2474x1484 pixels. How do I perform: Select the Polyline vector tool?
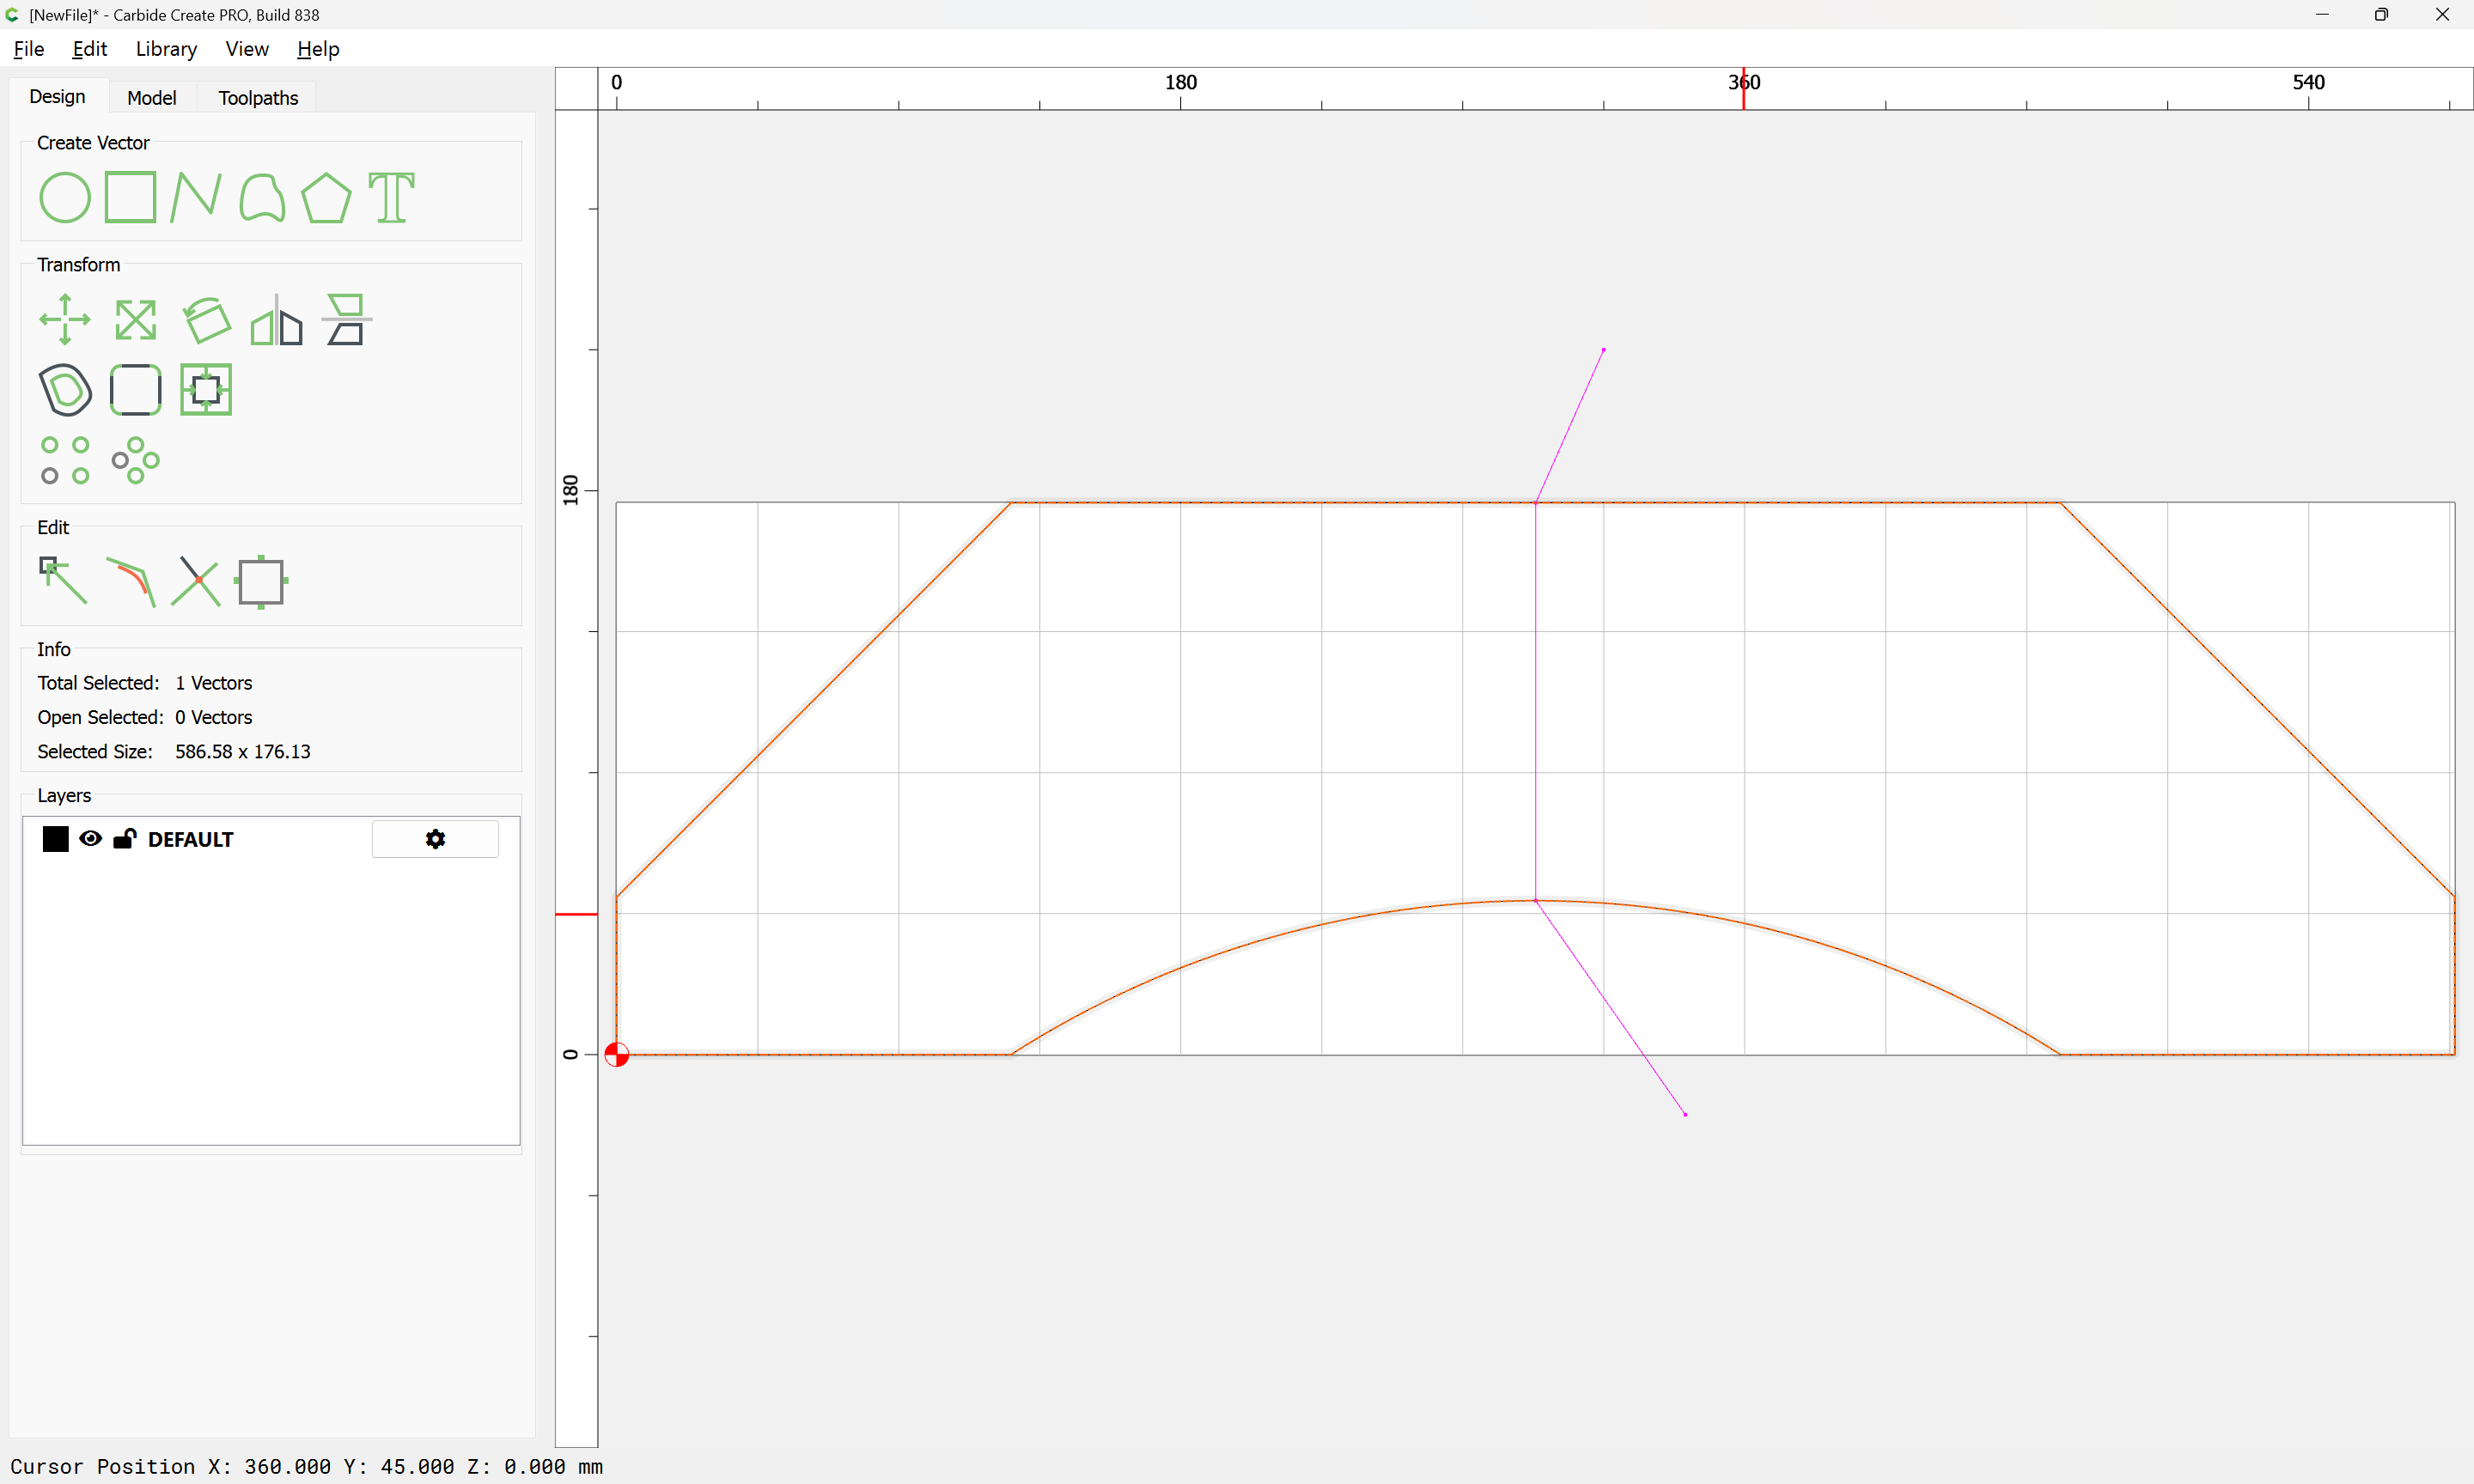click(196, 197)
